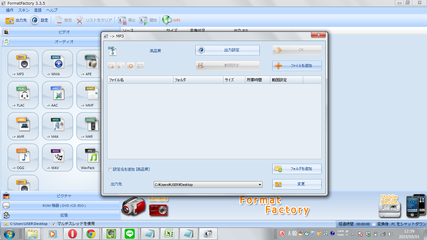Expand the ビデオ category panel
The height and width of the screenshot is (240, 427).
pyautogui.click(x=61, y=32)
